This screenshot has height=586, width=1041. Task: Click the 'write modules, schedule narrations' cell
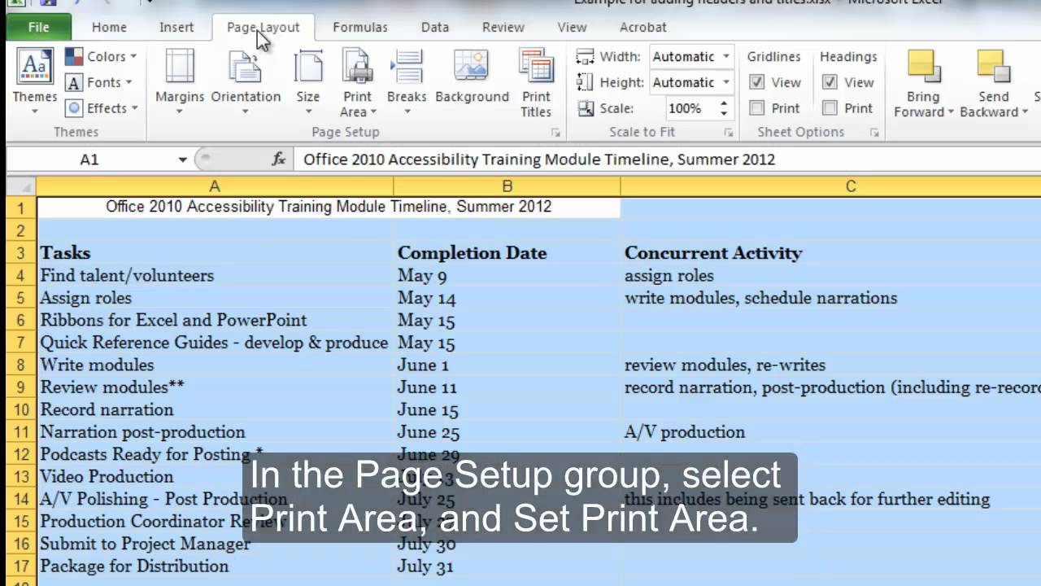(830, 298)
